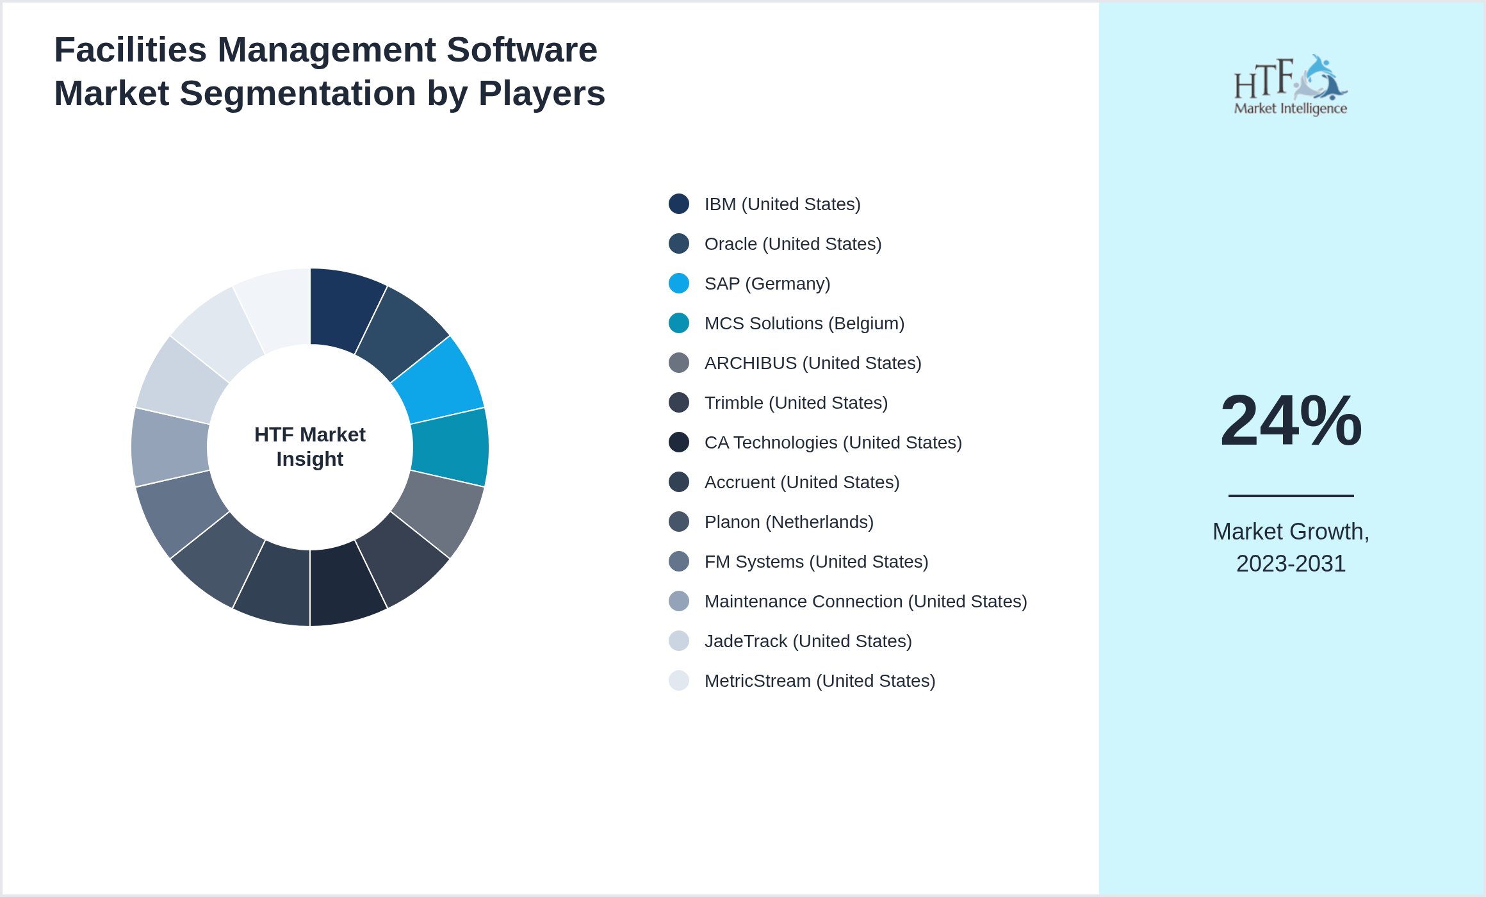1486x897 pixels.
Task: Select the 'MetricStream (United States)' legend label
Action: [x=820, y=681]
